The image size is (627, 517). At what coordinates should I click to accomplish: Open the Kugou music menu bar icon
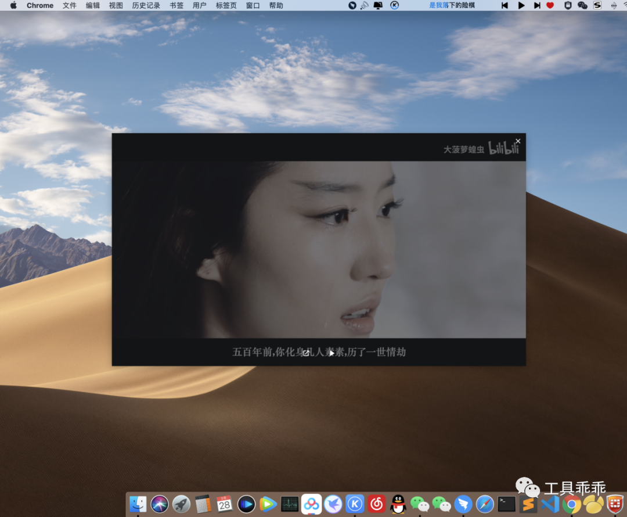point(394,5)
